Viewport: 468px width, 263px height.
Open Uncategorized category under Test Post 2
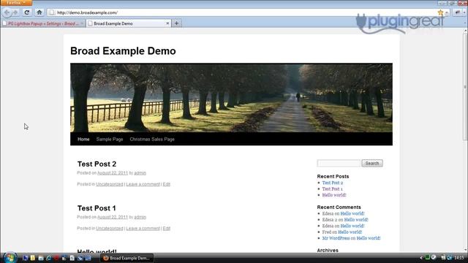[x=110, y=184]
